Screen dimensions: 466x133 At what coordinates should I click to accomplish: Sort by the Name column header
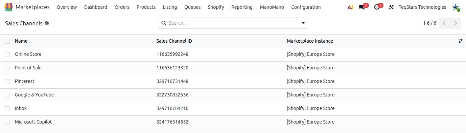point(21,41)
